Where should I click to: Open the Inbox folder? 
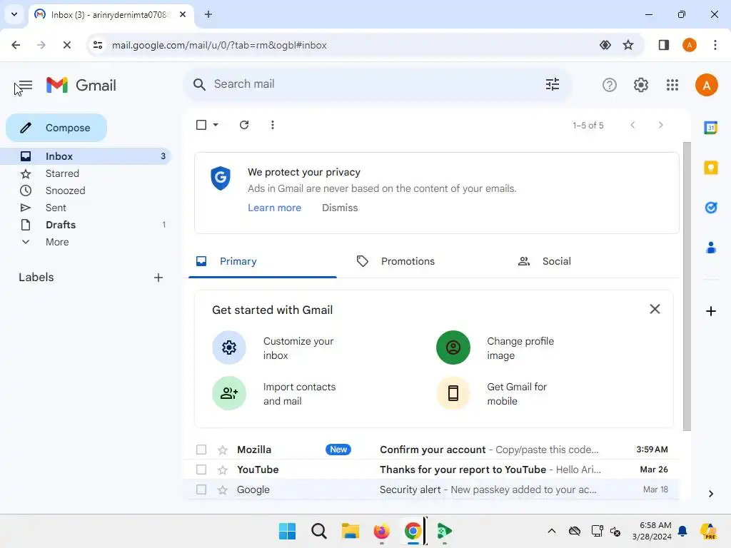pyautogui.click(x=86, y=156)
